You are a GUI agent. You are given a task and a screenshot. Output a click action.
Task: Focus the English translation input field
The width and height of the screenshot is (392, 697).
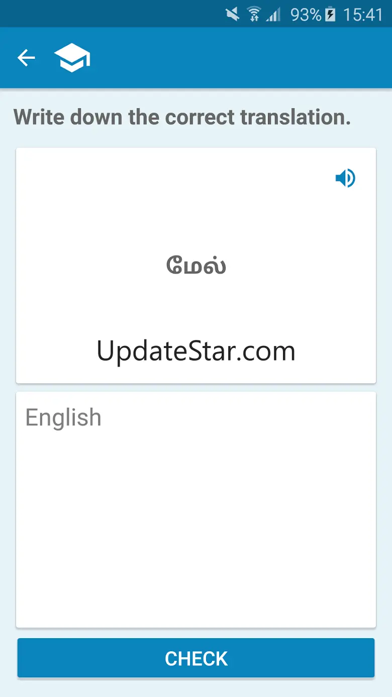196,509
